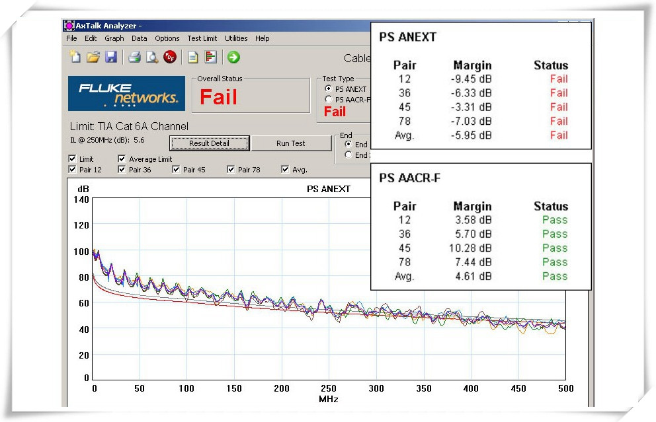Open a file with the folder icon
This screenshot has height=422, width=656.
click(x=93, y=57)
